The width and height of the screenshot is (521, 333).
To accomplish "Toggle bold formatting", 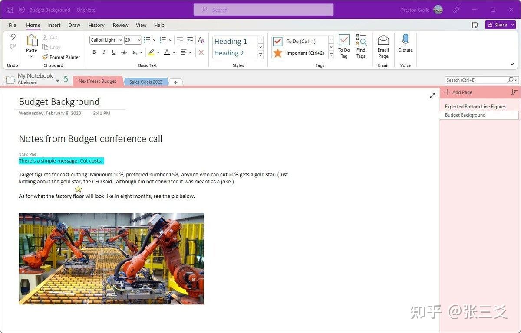I will 94,52.
